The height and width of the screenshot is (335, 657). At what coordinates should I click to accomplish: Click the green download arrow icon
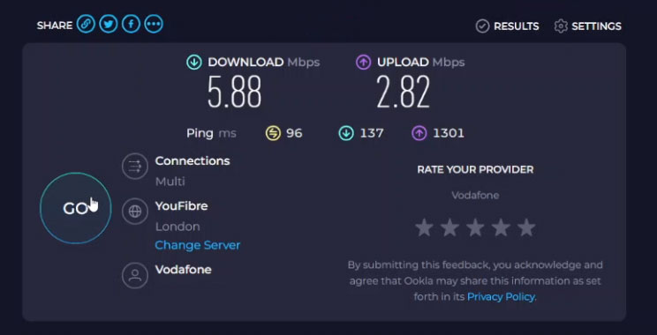click(x=194, y=63)
